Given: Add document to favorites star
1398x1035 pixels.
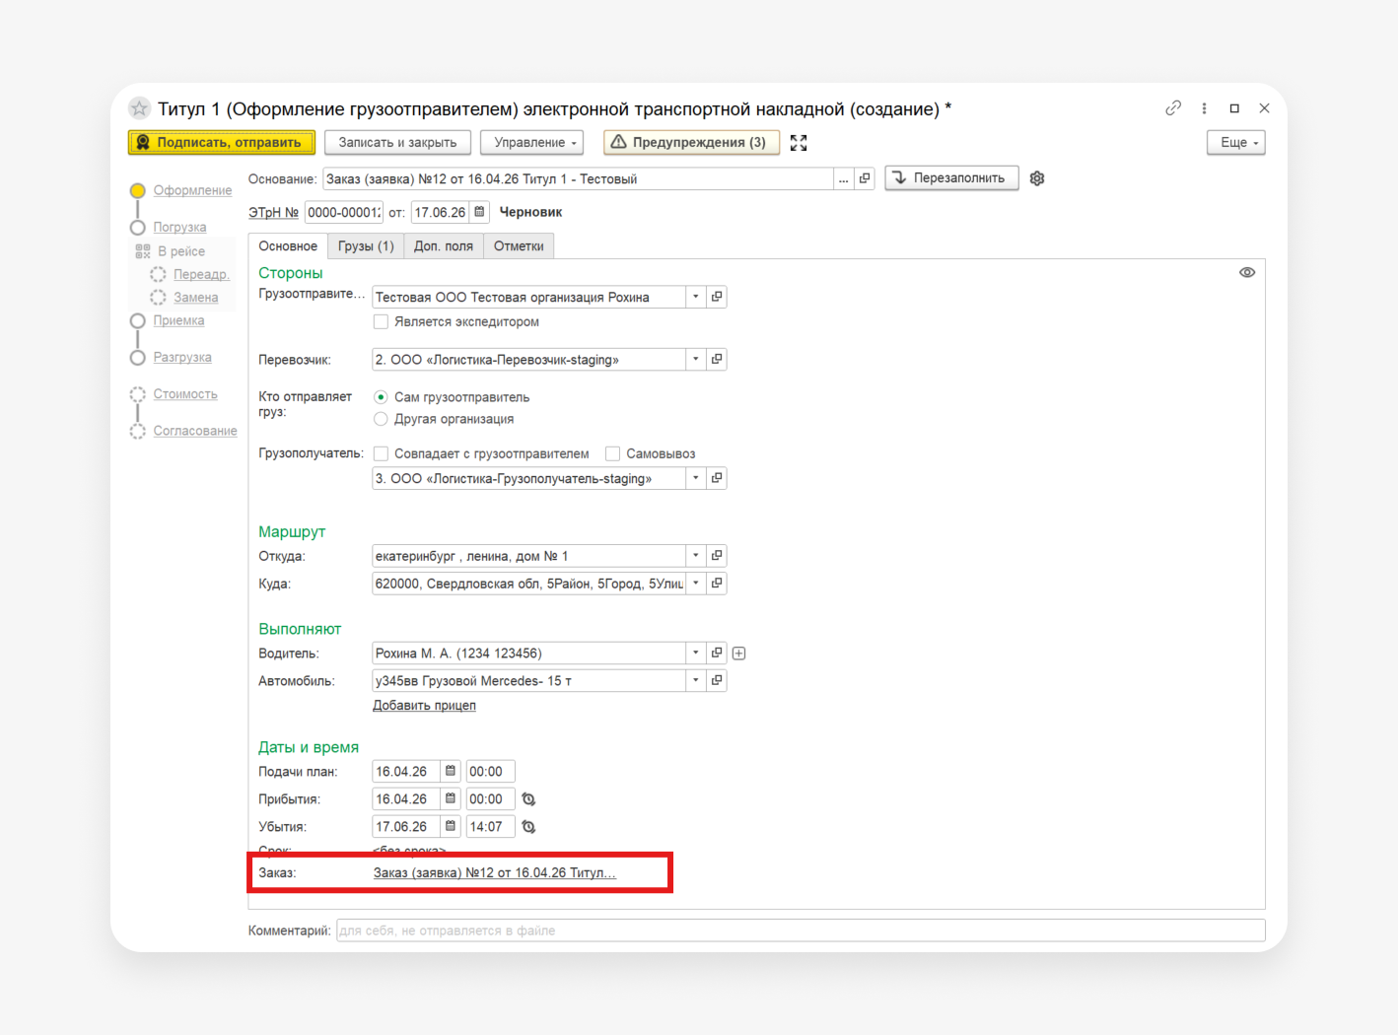Looking at the screenshot, I should (140, 108).
